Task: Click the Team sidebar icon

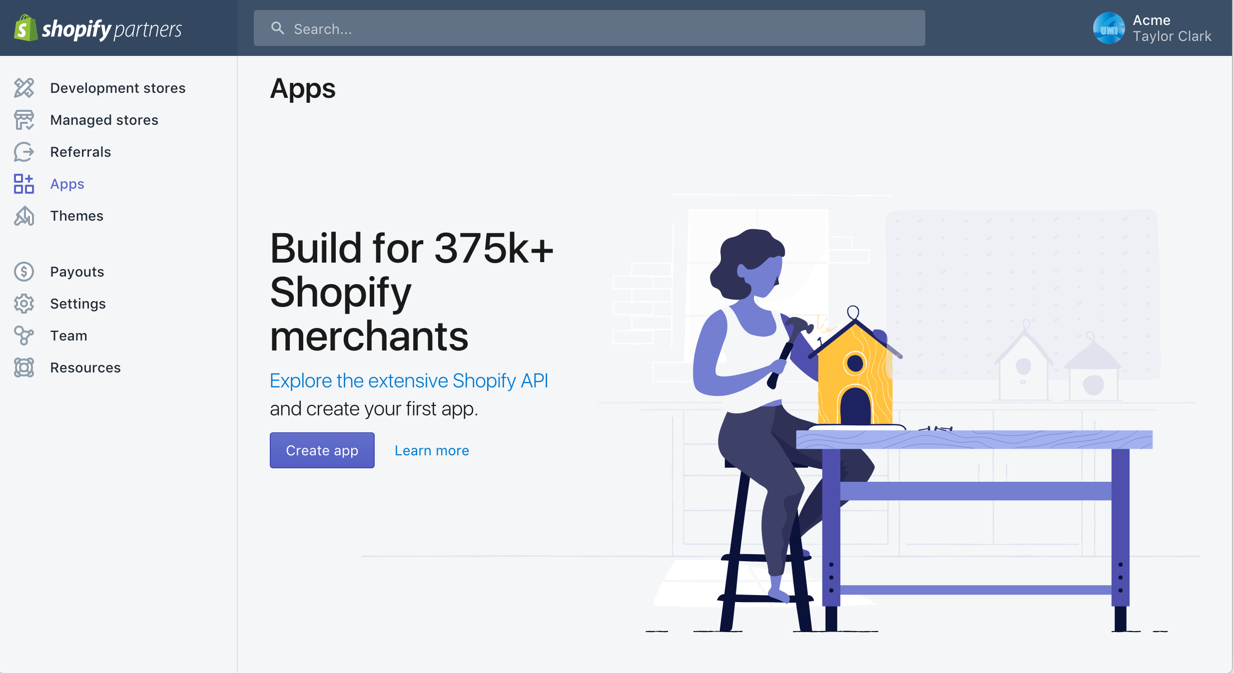Action: [24, 336]
